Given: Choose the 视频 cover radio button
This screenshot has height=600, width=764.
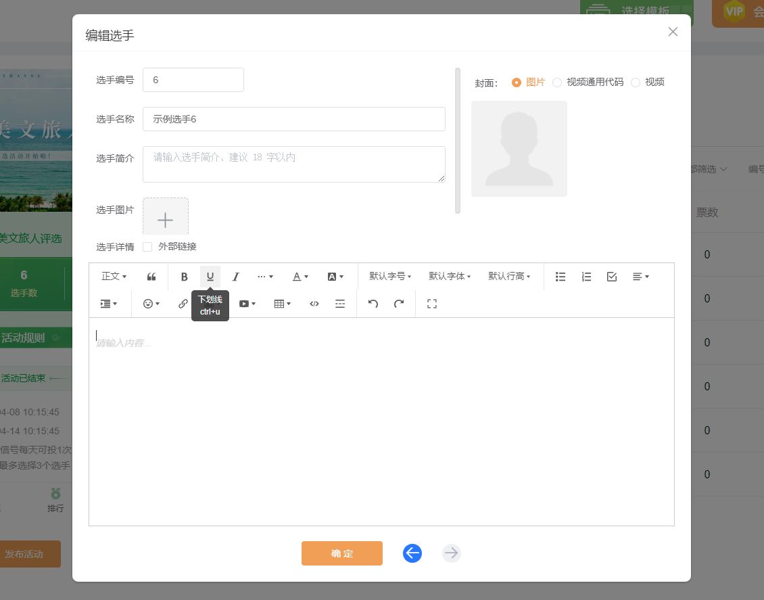Looking at the screenshot, I should [636, 83].
